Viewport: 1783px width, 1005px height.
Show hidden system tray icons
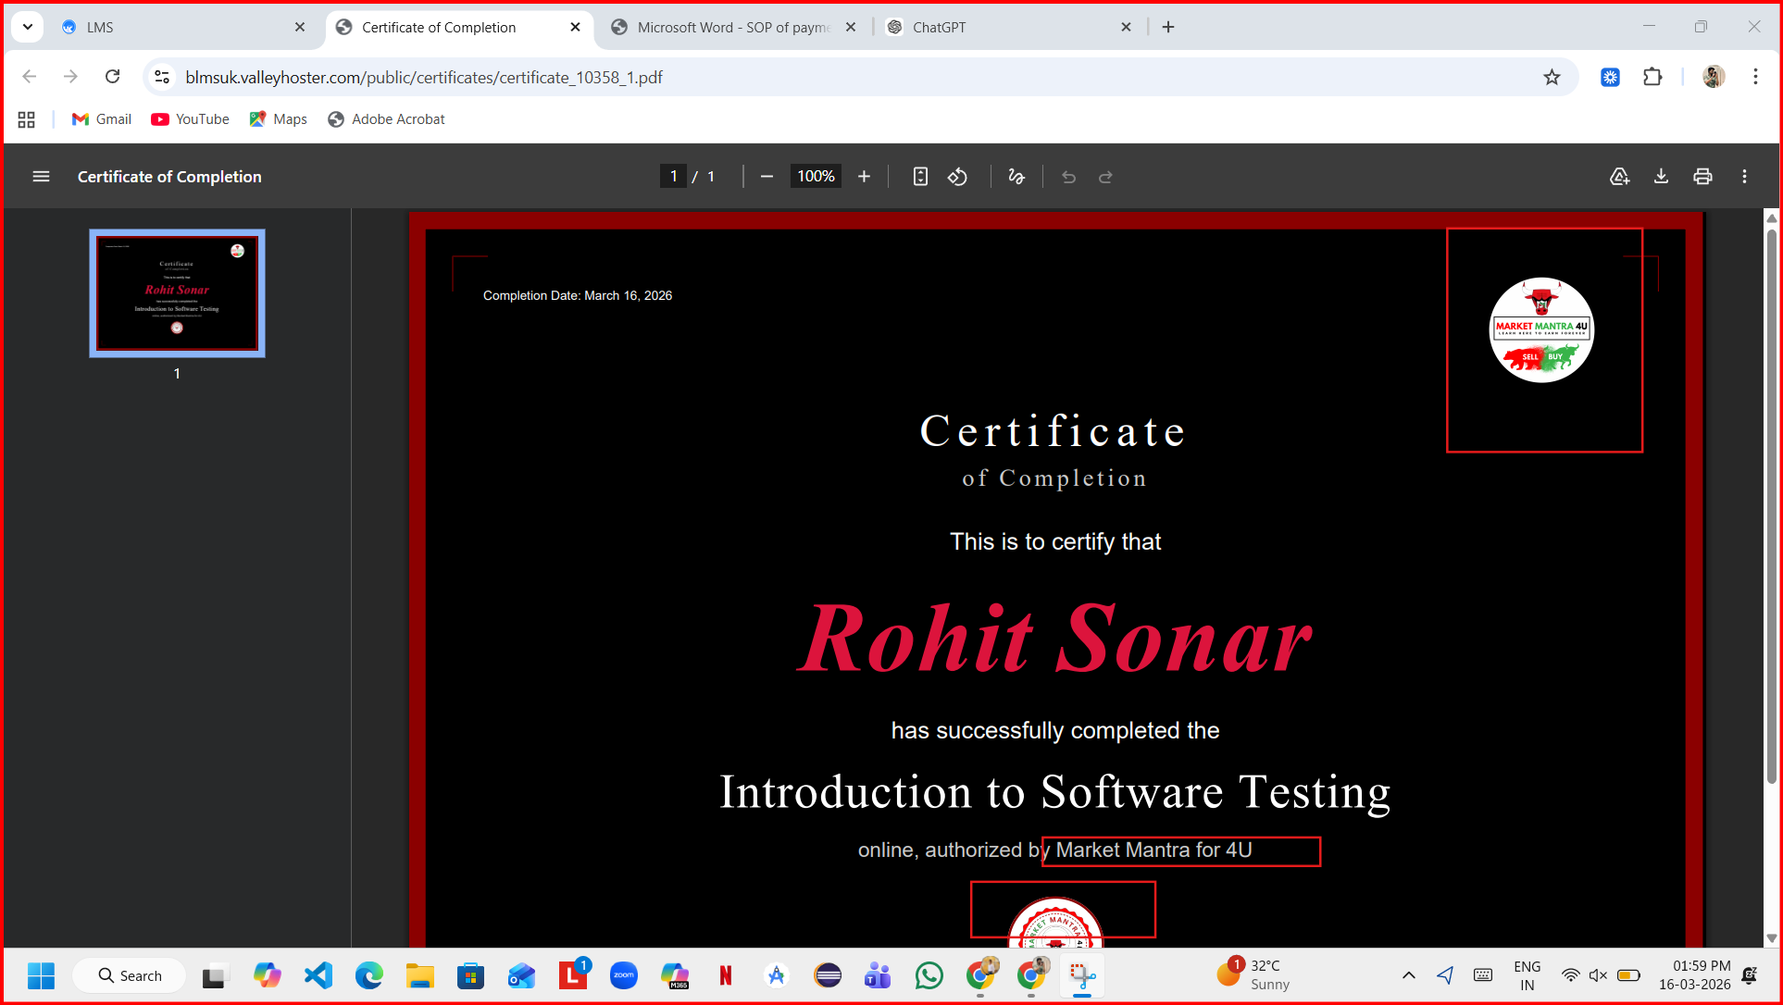[x=1408, y=975]
